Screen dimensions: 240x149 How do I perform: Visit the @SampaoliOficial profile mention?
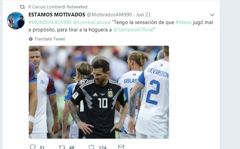[x=133, y=30]
